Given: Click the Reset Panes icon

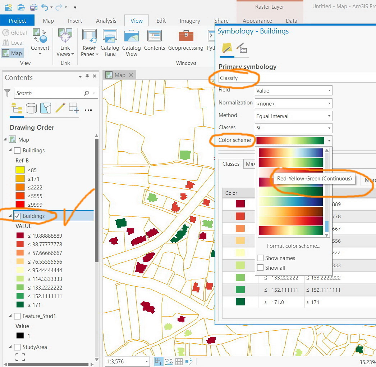Looking at the screenshot, I should point(90,36).
